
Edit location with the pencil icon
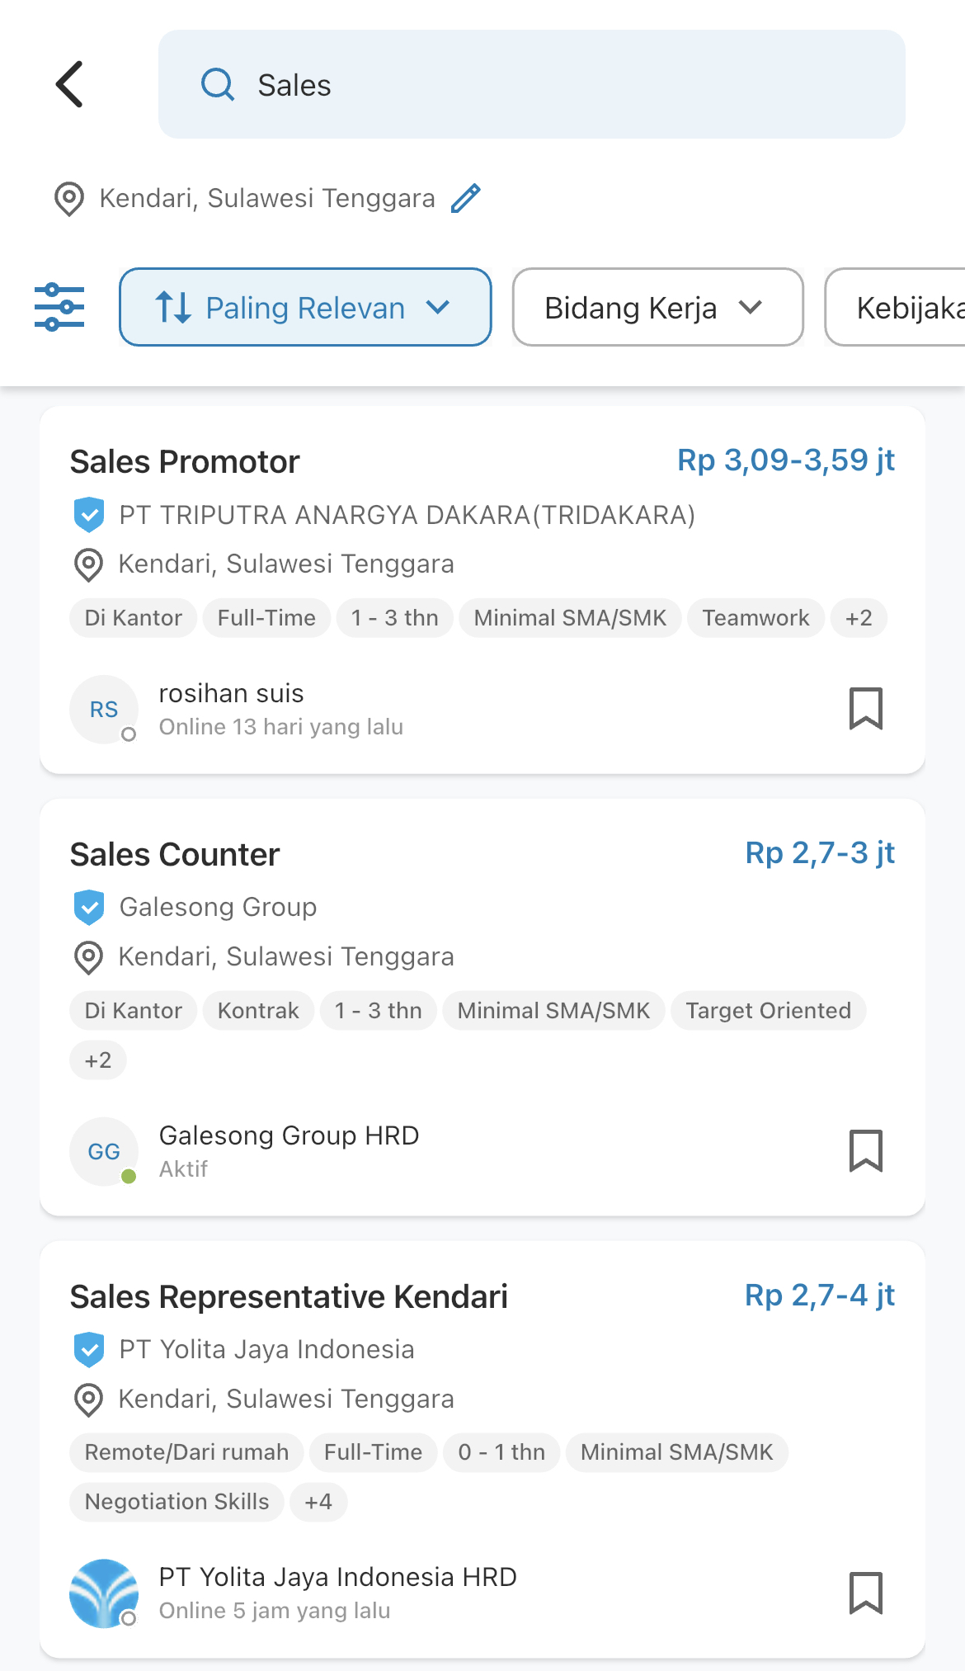(x=466, y=199)
